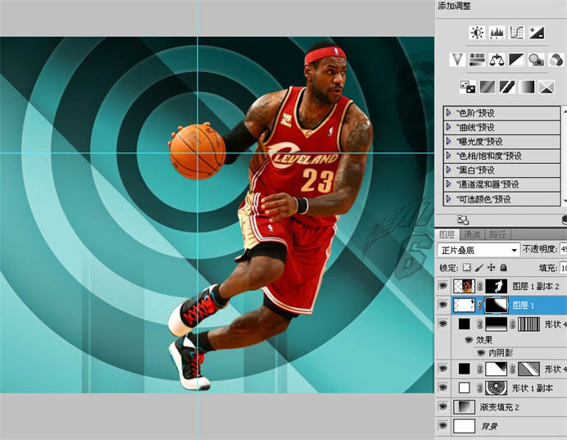Viewport: 567px width, 440px height.
Task: Lock transparent pixels (checkerboard icon)
Action: (x=467, y=268)
